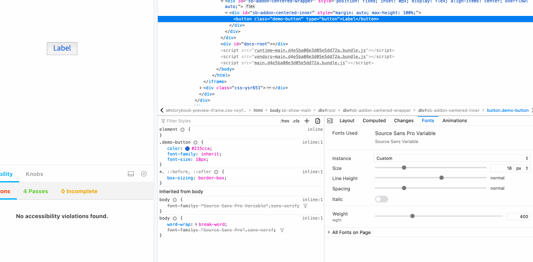Screen dimensions: 533x262
Task: Collapse the rules pane with sidebar toggle icon
Action: pyautogui.click(x=330, y=121)
